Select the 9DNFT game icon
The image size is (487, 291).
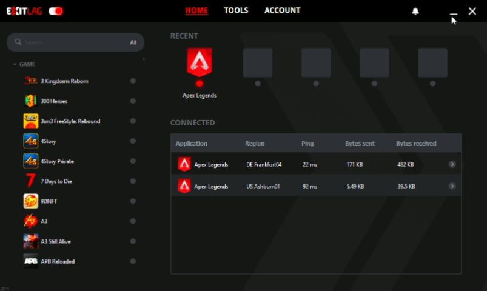(31, 201)
